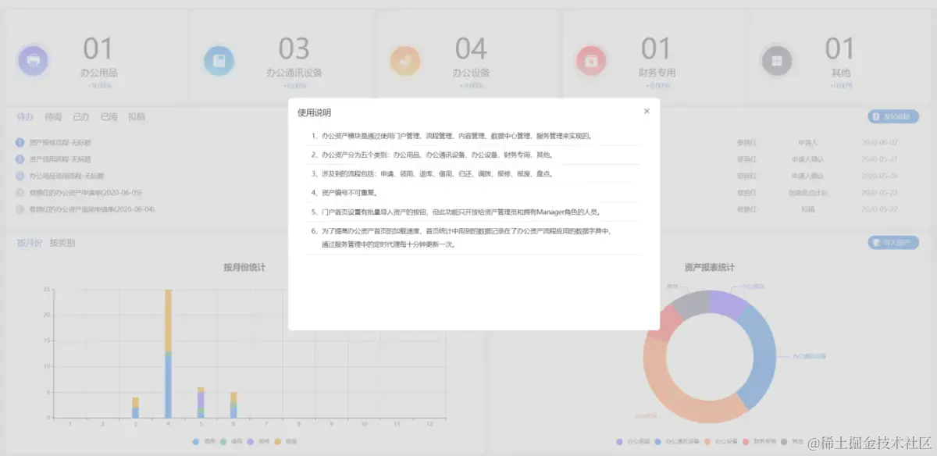Image resolution: width=937 pixels, height=456 pixels.
Task: Click the number 04 above 办公设备
Action: (471, 49)
